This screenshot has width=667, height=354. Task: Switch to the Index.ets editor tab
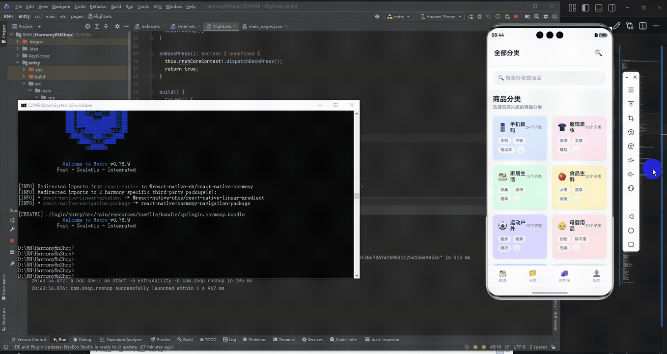click(149, 26)
